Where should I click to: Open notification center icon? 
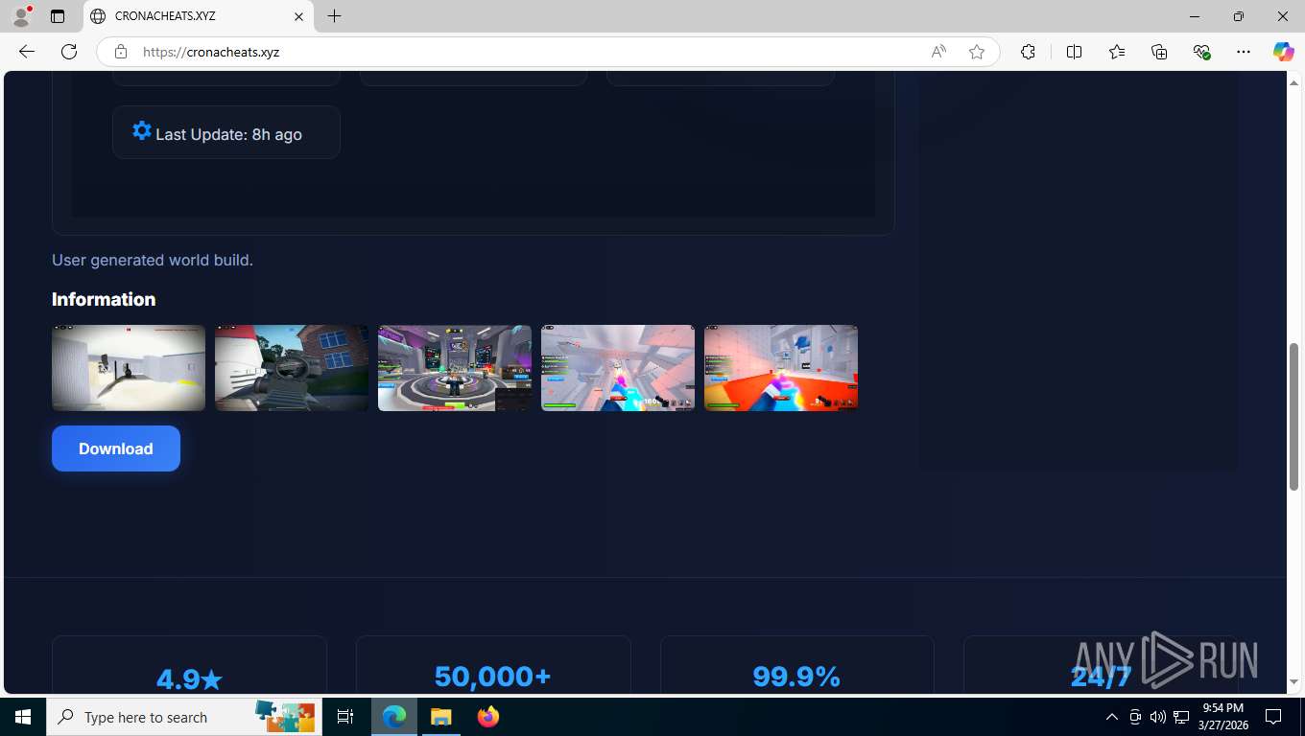pos(1273,717)
